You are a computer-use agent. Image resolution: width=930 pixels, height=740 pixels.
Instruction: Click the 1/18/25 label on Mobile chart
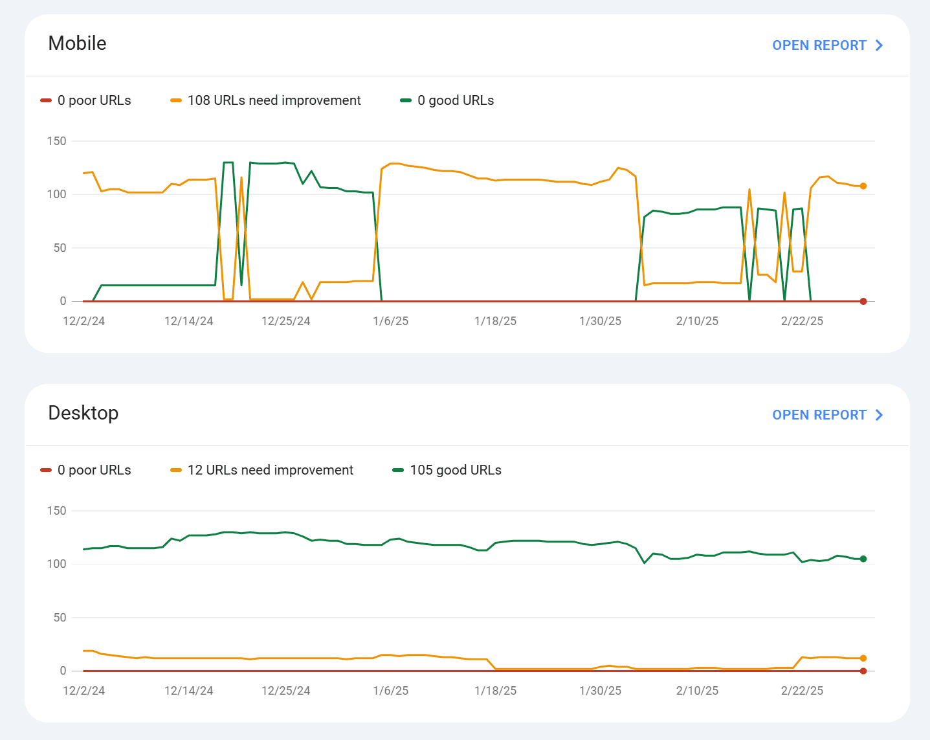click(496, 321)
